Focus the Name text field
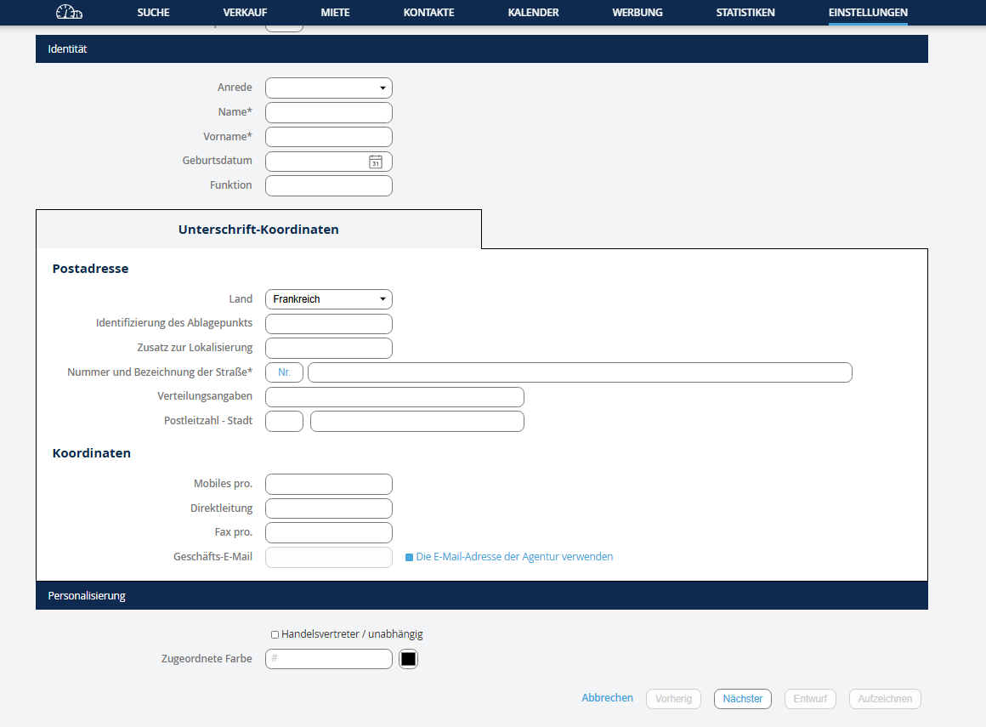This screenshot has height=727, width=986. click(329, 112)
